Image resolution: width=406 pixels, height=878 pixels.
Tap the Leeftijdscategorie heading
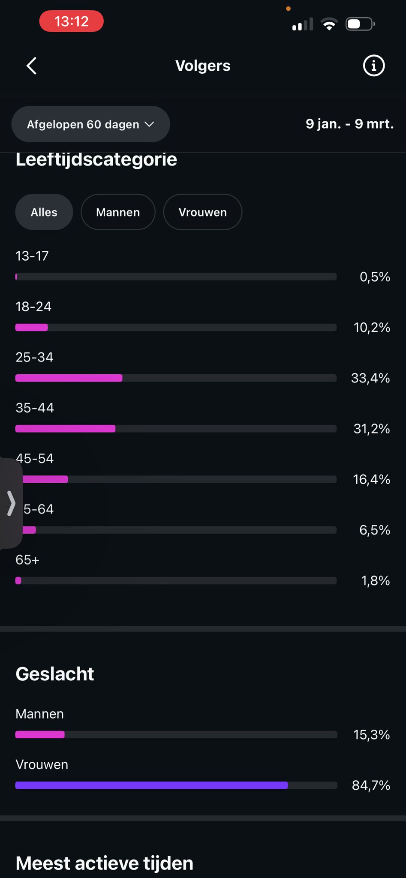(96, 159)
